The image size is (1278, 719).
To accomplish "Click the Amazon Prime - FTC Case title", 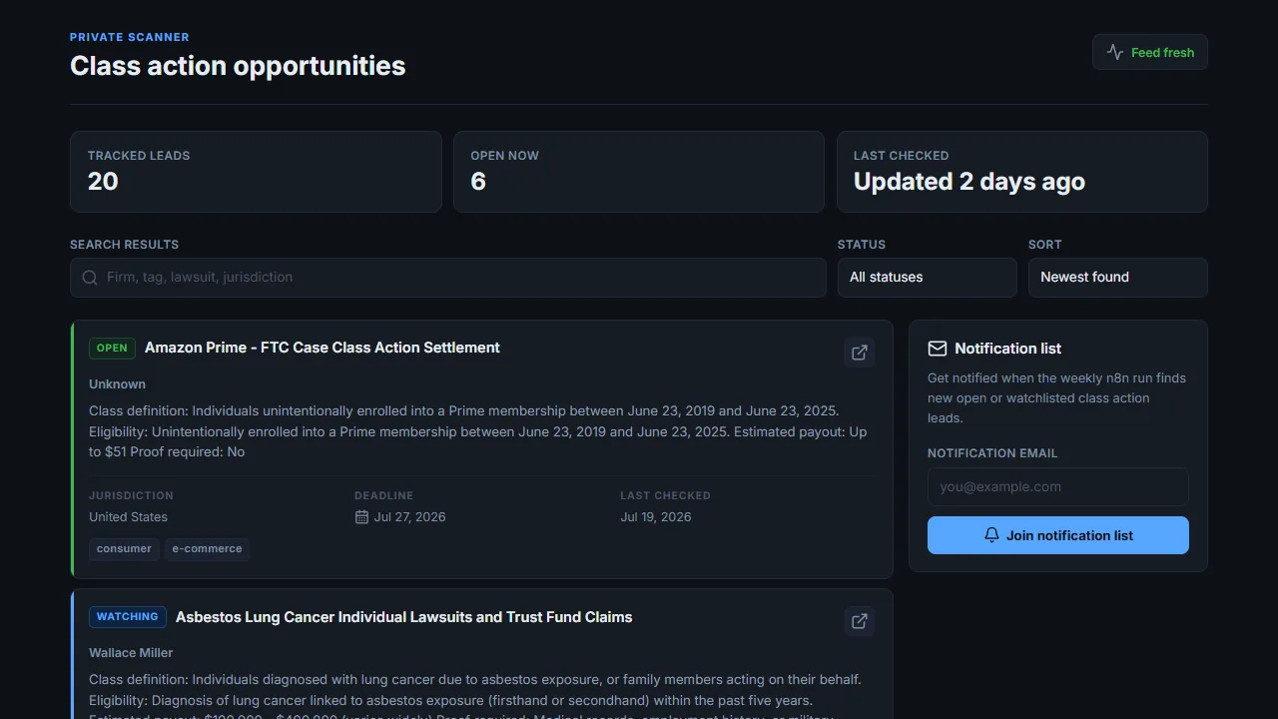I will 322,348.
